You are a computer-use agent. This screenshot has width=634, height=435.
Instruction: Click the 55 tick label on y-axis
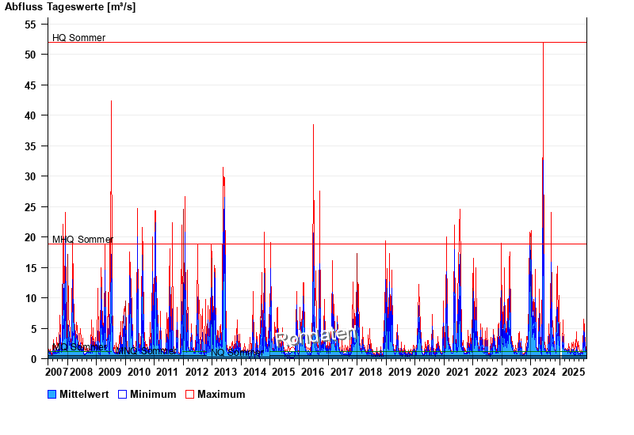click(31, 25)
